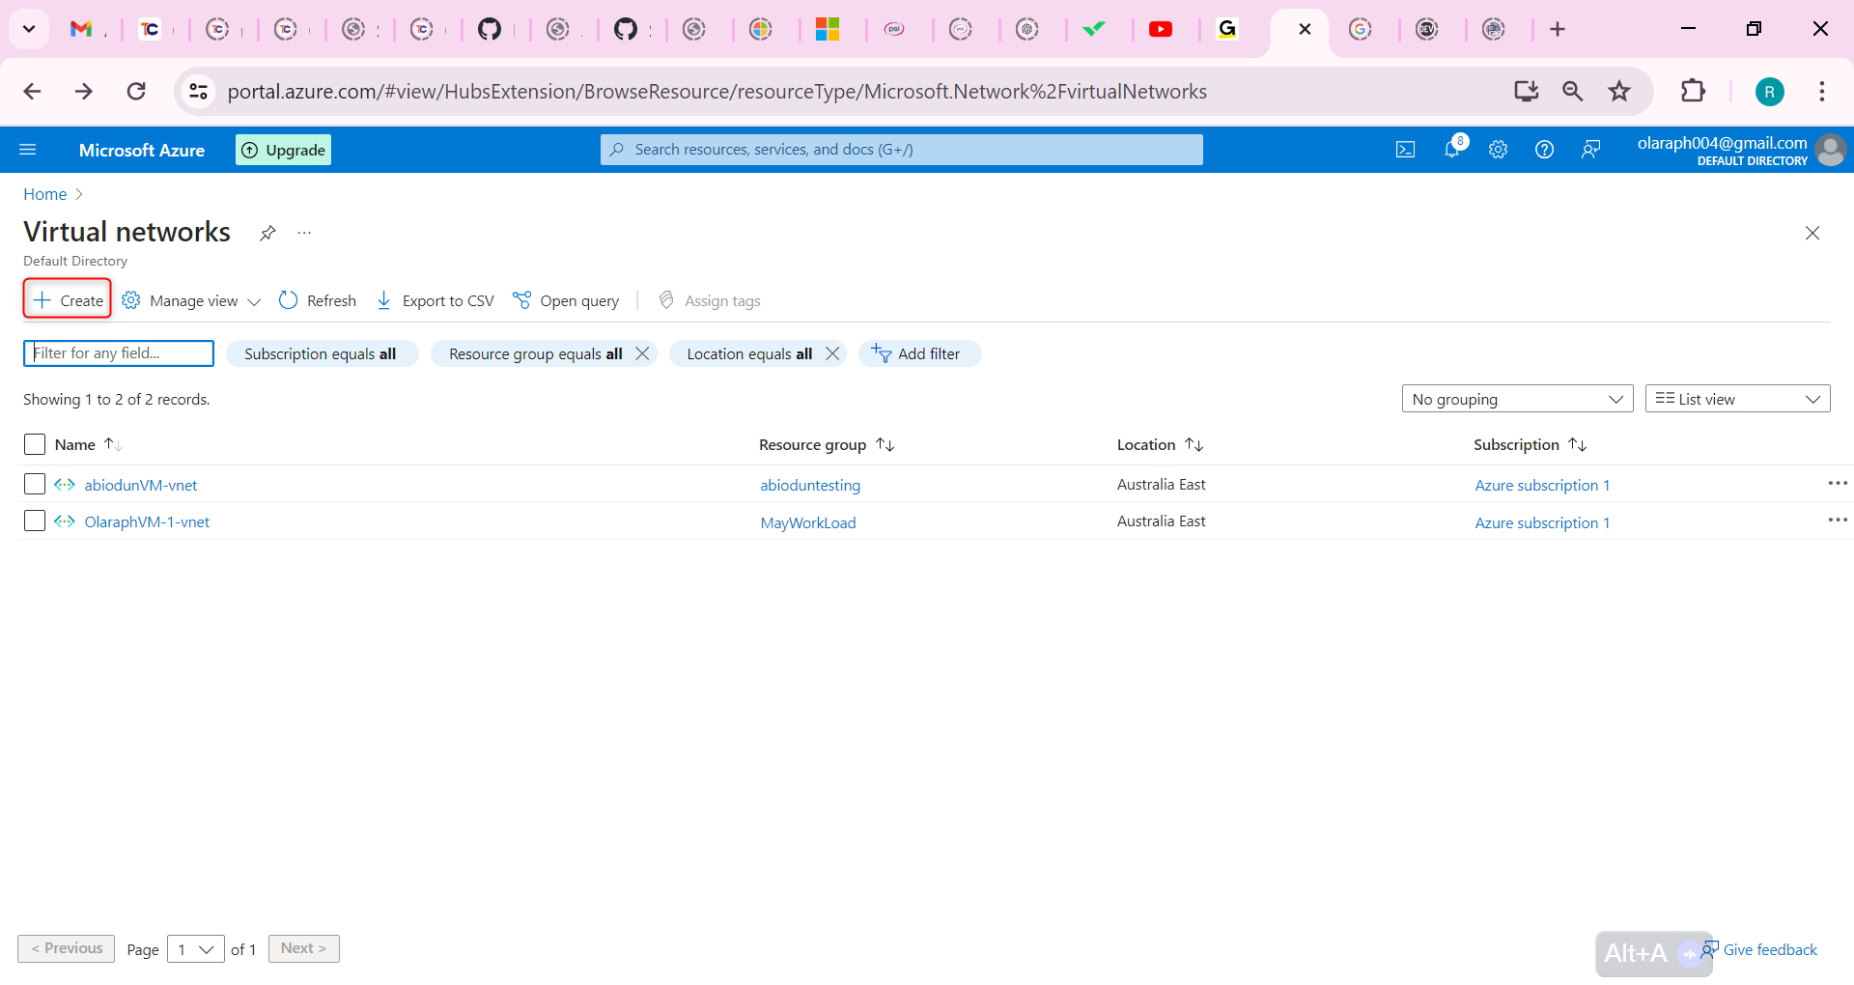Open row menu for abiodunVM-vnet
The height and width of the screenshot is (985, 1854).
1837,483
